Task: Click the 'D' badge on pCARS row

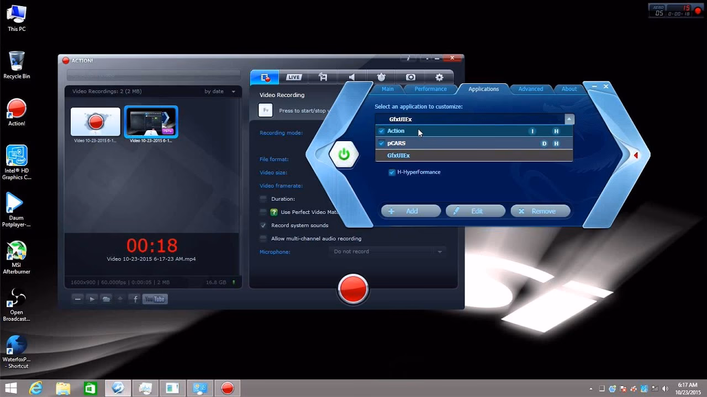Action: (544, 143)
